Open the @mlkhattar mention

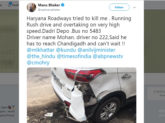point(41,50)
